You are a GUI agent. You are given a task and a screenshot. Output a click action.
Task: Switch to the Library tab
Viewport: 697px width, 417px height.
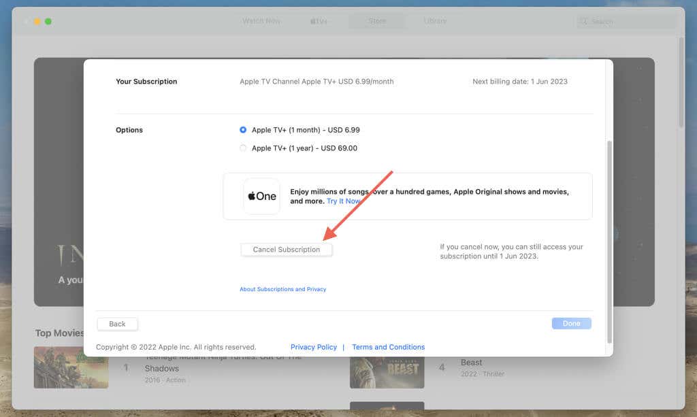pyautogui.click(x=436, y=21)
